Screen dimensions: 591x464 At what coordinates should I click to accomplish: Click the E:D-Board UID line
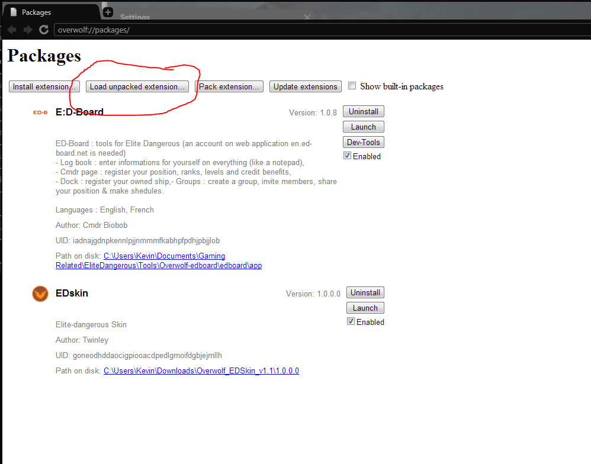click(x=137, y=241)
